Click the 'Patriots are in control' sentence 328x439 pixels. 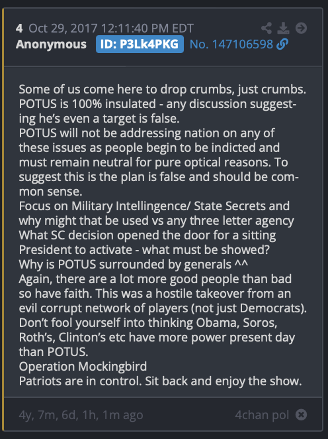tap(80, 381)
